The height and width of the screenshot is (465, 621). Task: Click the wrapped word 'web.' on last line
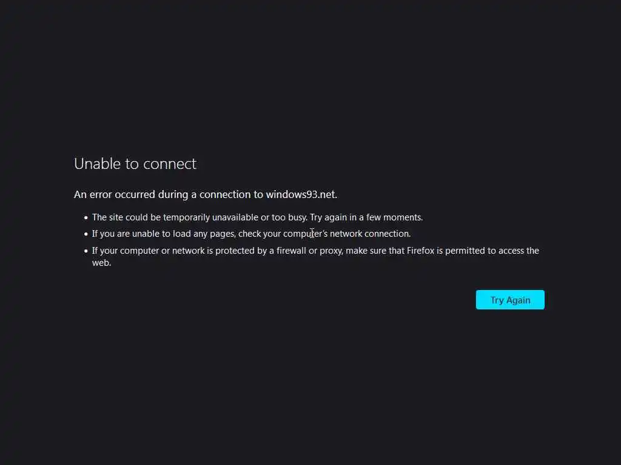click(102, 263)
